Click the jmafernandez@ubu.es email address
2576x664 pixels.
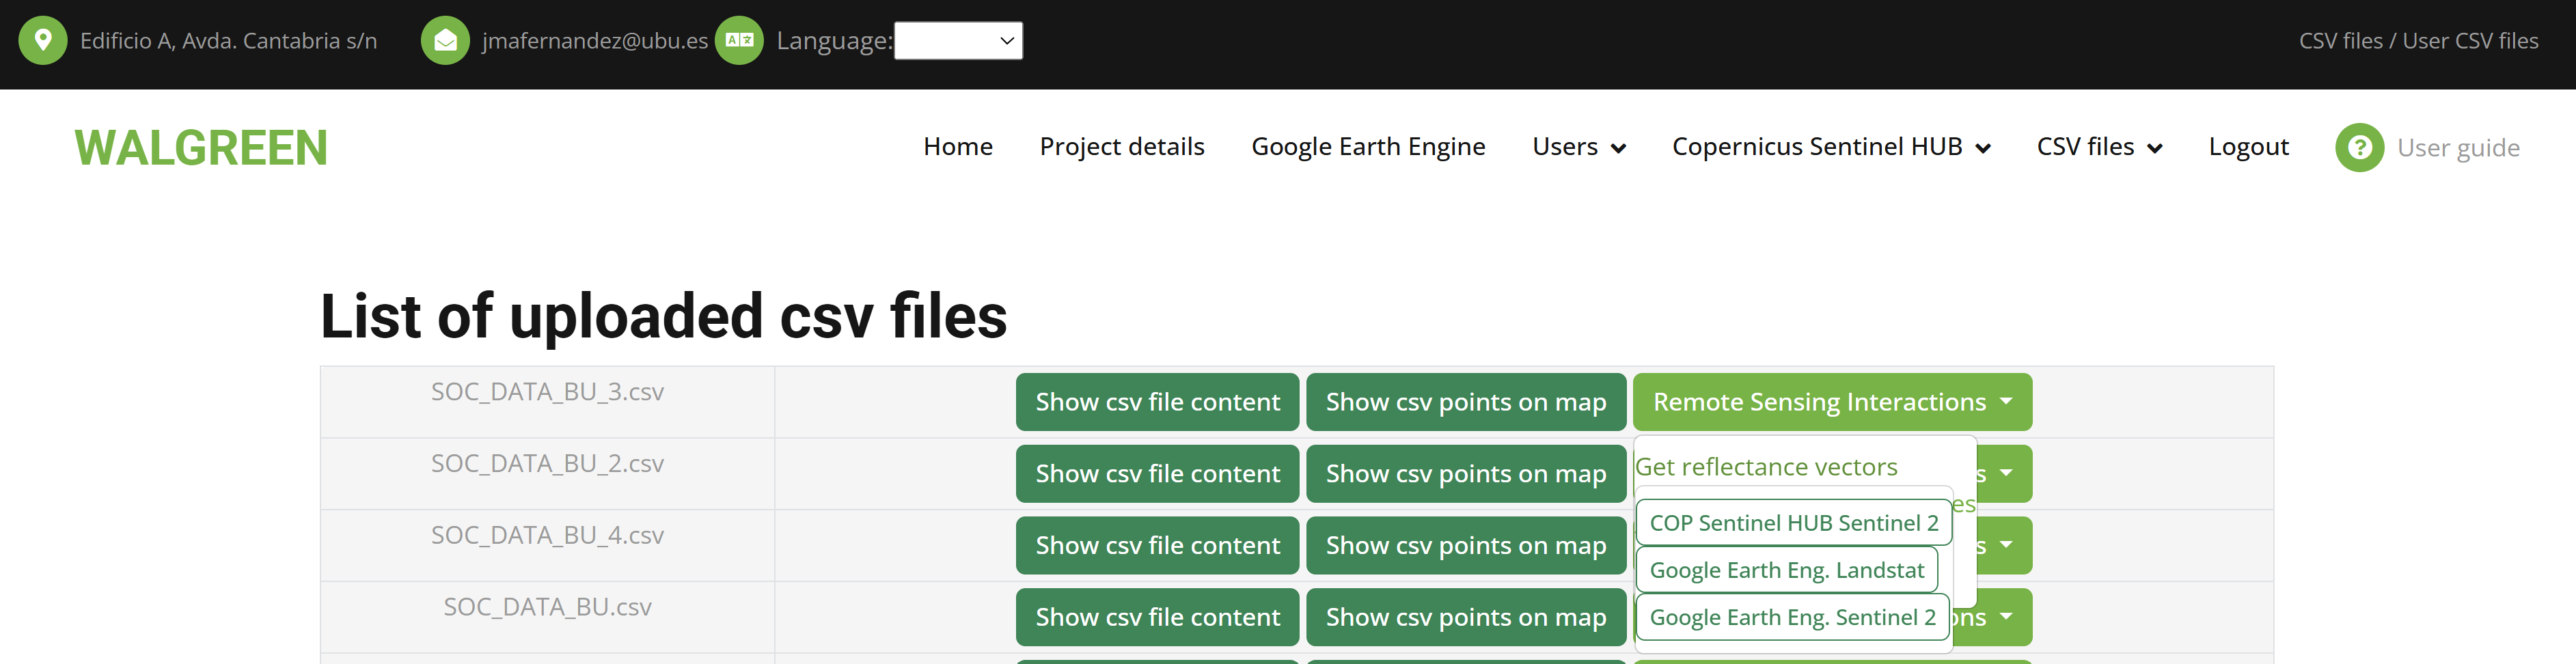(594, 41)
